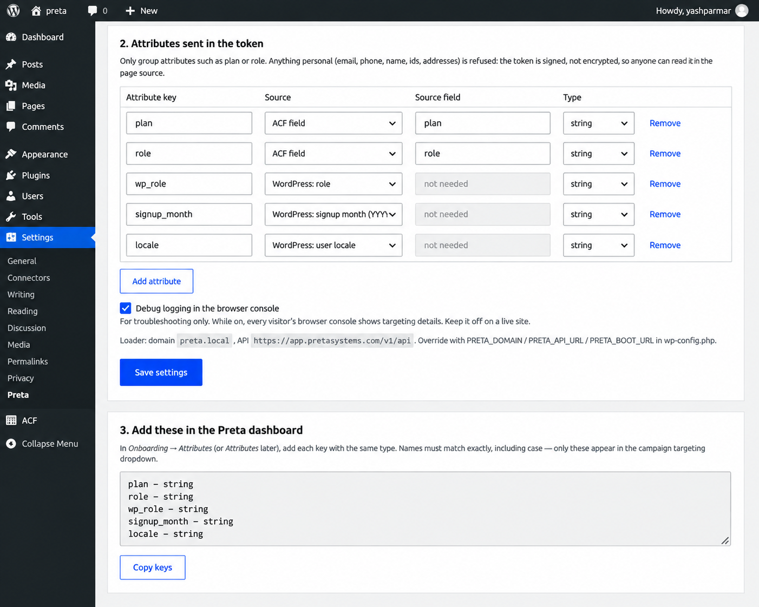Click the home icon beside preta
The height and width of the screenshot is (607, 759).
(x=36, y=11)
